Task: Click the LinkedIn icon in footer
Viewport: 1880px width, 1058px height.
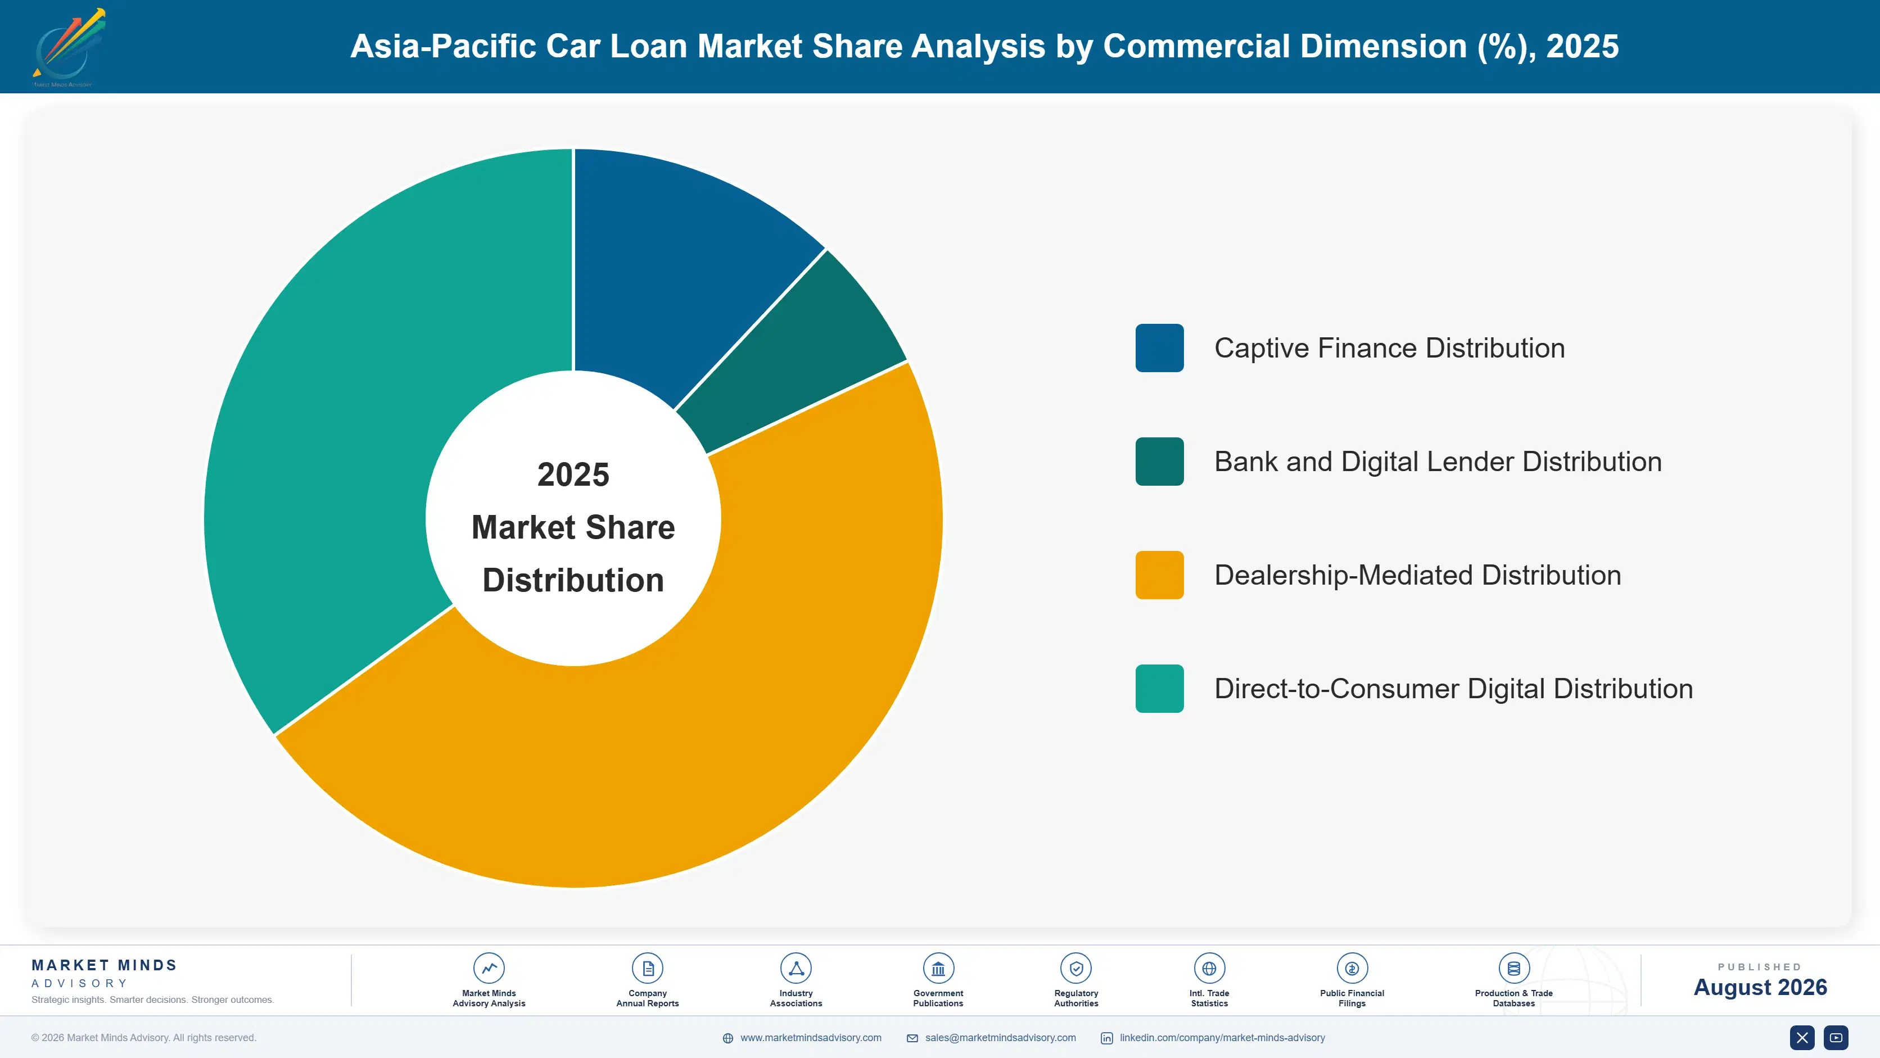Action: (1106, 1038)
